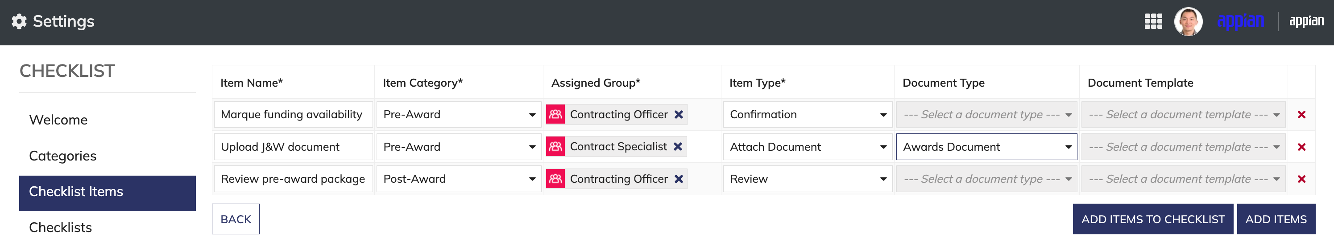This screenshot has width=1334, height=249.
Task: Click the Settings gear icon
Action: coord(19,21)
